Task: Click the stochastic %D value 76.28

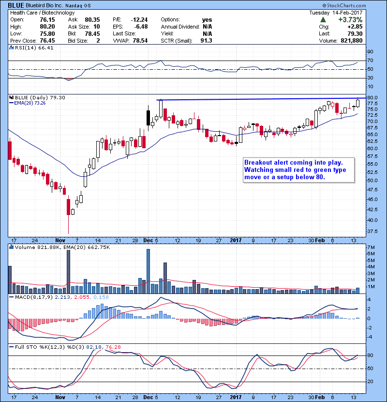Action: pos(113,347)
